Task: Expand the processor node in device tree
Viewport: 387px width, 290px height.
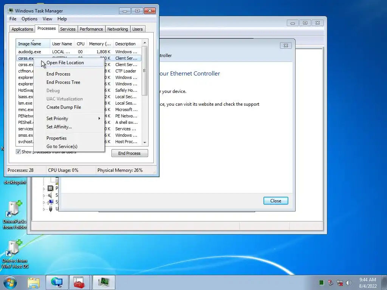Action: coord(44,189)
